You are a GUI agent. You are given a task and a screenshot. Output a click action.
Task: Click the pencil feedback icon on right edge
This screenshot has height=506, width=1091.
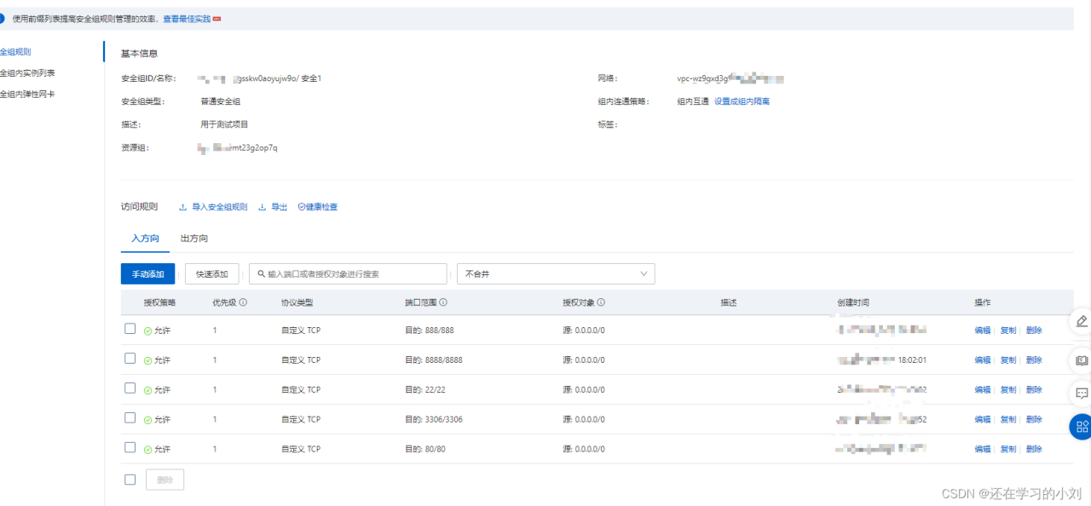1082,321
